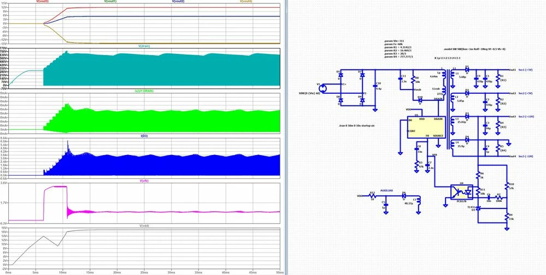Image resolution: width=546 pixels, height=275 pixels.
Task: Click capacitor C10 after the bridge
Action: click(x=375, y=86)
